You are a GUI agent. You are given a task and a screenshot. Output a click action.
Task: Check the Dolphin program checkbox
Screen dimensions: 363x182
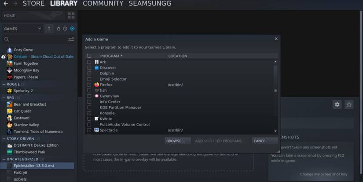pos(89,73)
